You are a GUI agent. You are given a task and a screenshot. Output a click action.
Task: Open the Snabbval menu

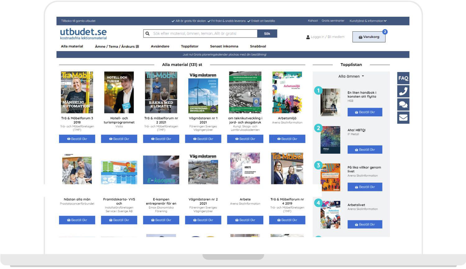(x=258, y=46)
